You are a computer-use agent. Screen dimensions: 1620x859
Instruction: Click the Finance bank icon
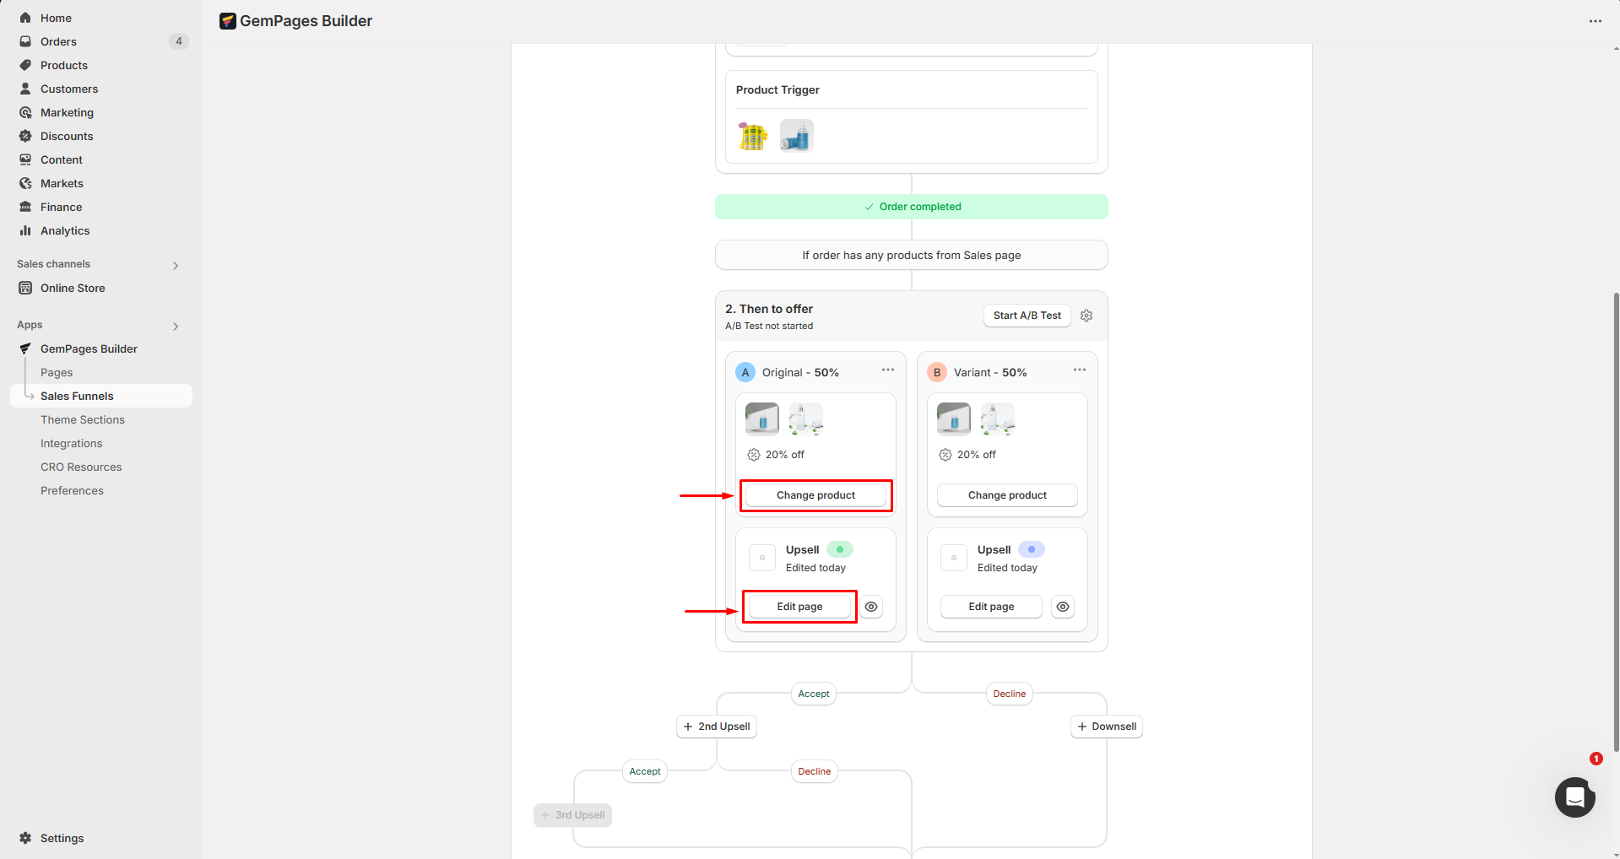click(x=25, y=207)
